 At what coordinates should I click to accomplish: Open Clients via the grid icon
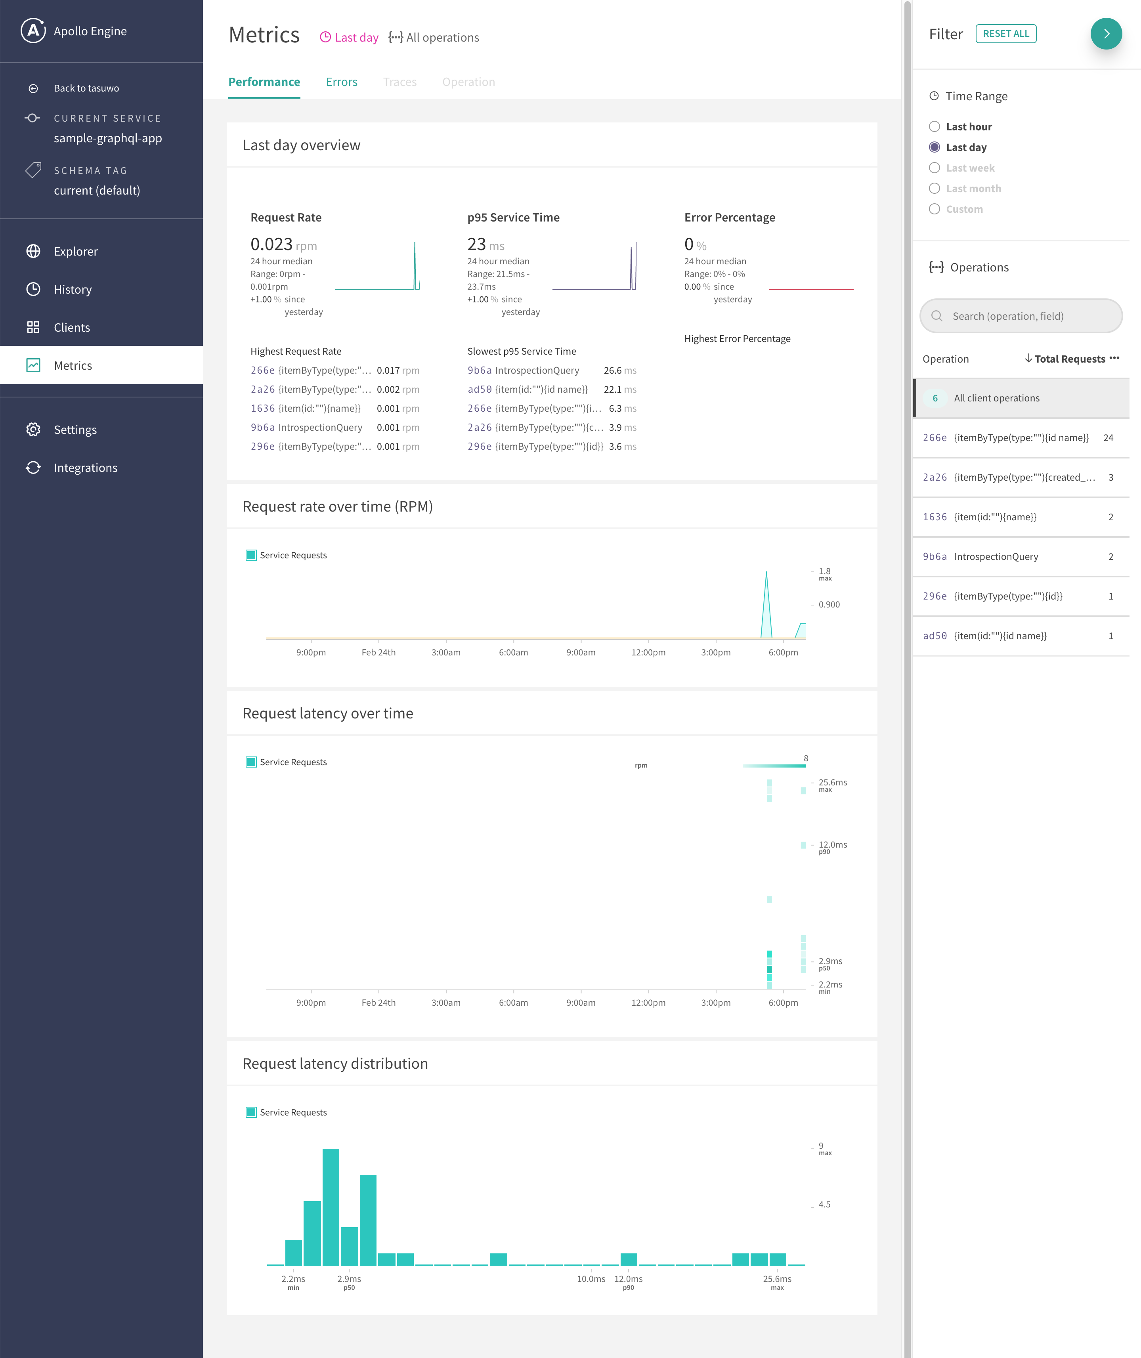tap(34, 327)
